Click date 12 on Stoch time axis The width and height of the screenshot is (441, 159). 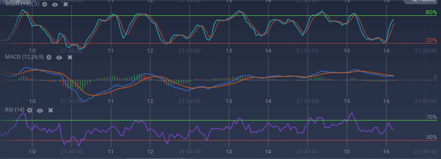[x=150, y=51]
